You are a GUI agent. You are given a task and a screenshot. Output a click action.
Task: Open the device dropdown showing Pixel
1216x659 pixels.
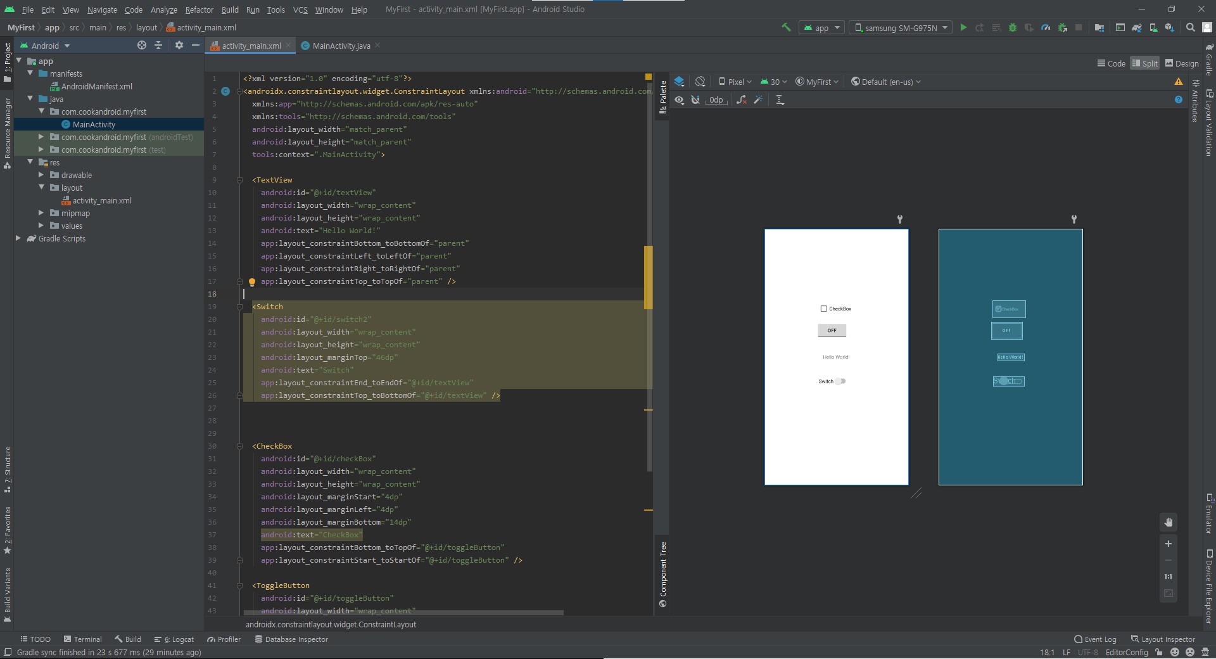click(735, 82)
